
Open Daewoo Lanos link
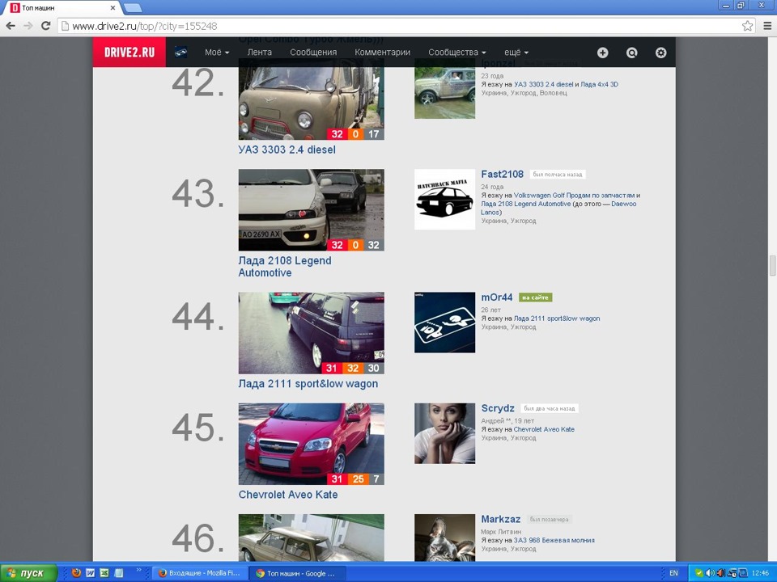558,208
